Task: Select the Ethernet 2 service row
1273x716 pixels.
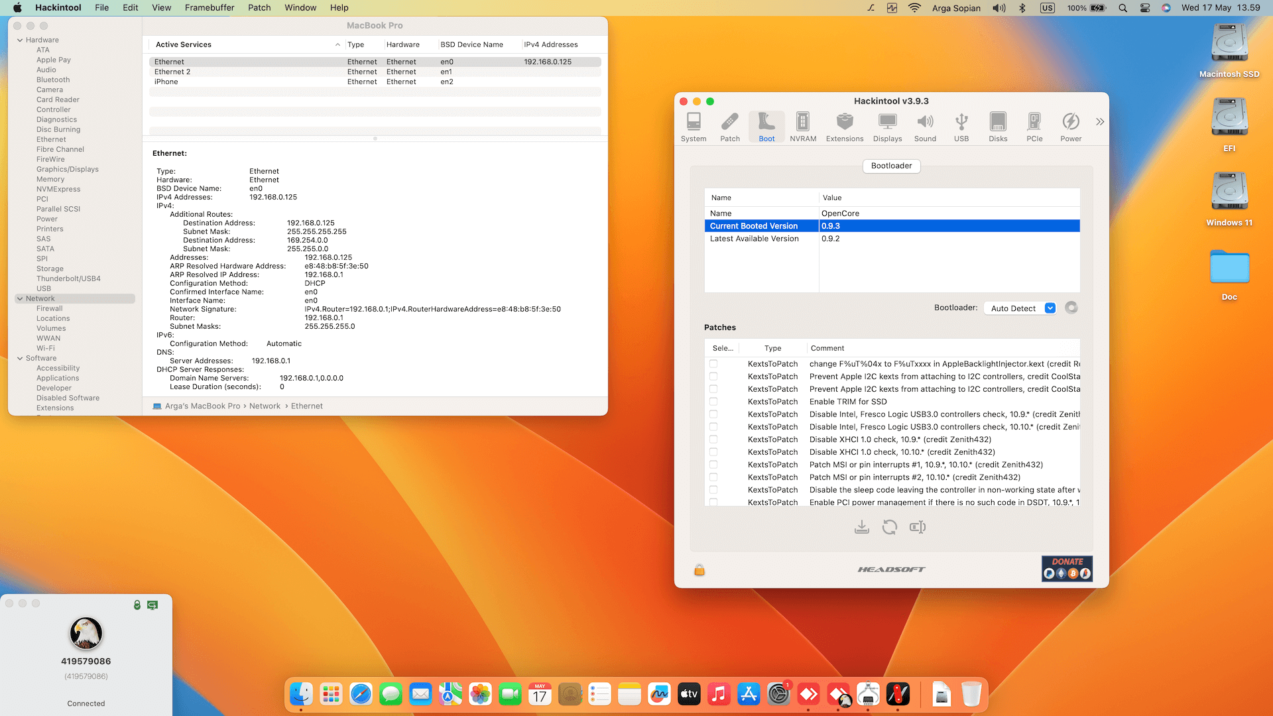Action: 172,72
